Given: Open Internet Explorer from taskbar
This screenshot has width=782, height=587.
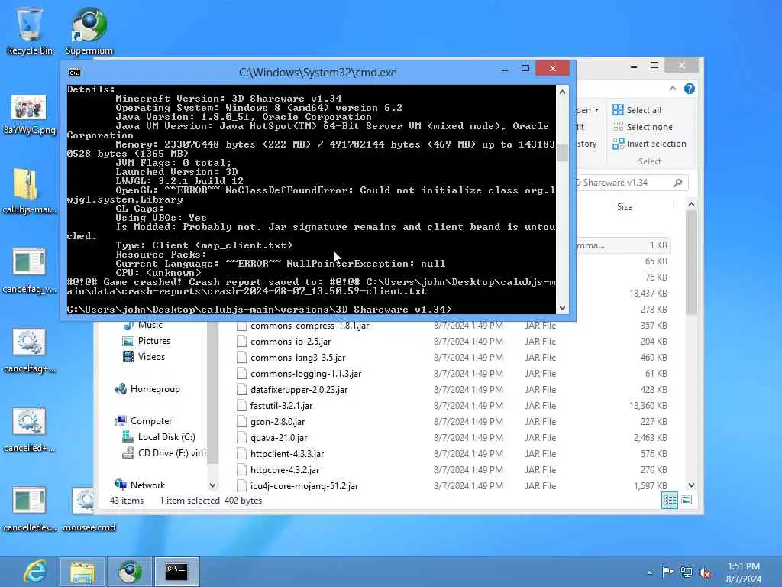Looking at the screenshot, I should pyautogui.click(x=35, y=572).
